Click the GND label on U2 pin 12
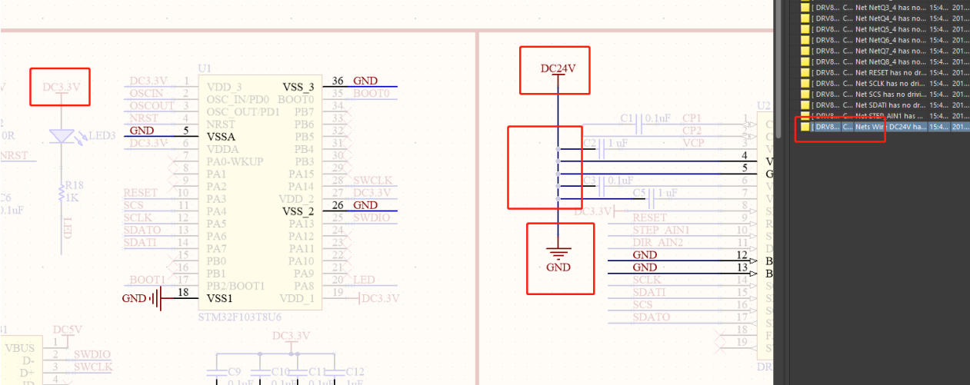Screen dimensions: 970x385 pyautogui.click(x=645, y=254)
